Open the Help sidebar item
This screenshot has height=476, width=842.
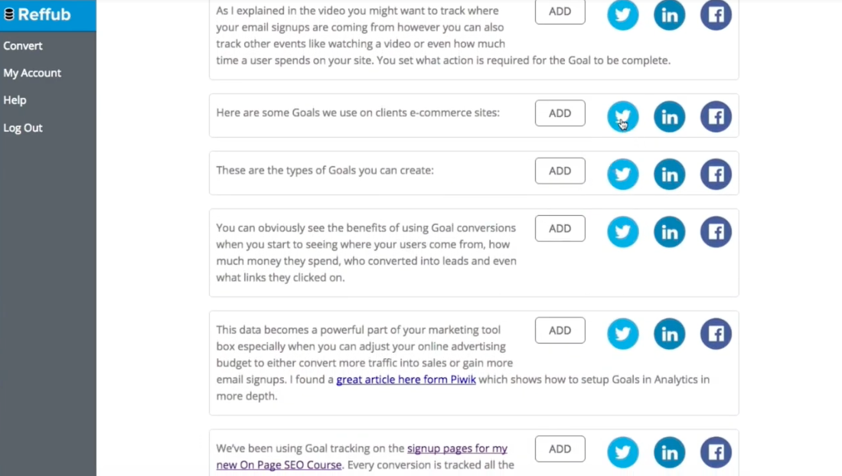15,100
